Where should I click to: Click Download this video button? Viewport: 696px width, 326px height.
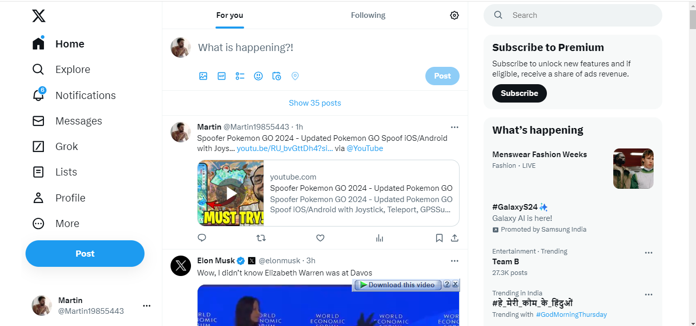tap(397, 285)
